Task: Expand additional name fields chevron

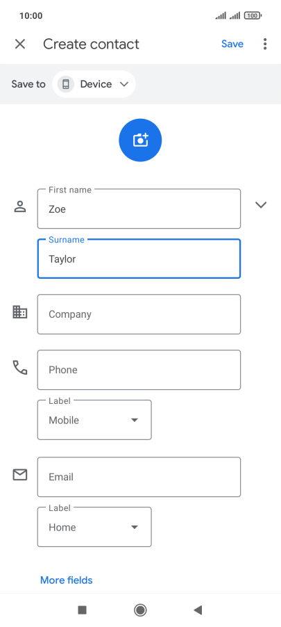Action: tap(261, 205)
